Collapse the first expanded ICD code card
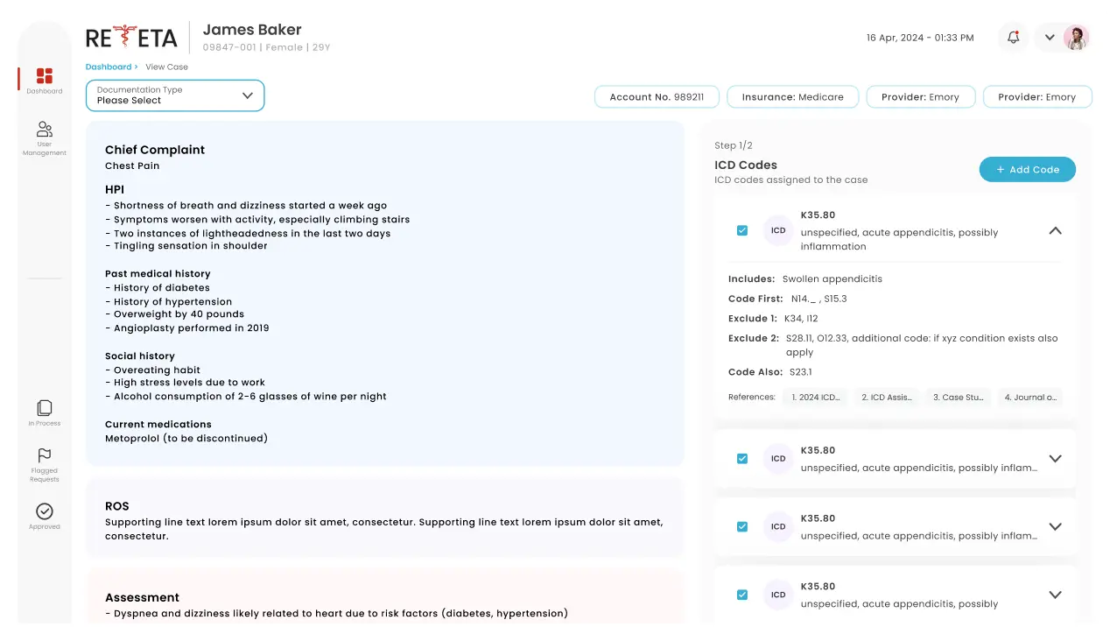This screenshot has width=1110, height=627. click(1055, 230)
